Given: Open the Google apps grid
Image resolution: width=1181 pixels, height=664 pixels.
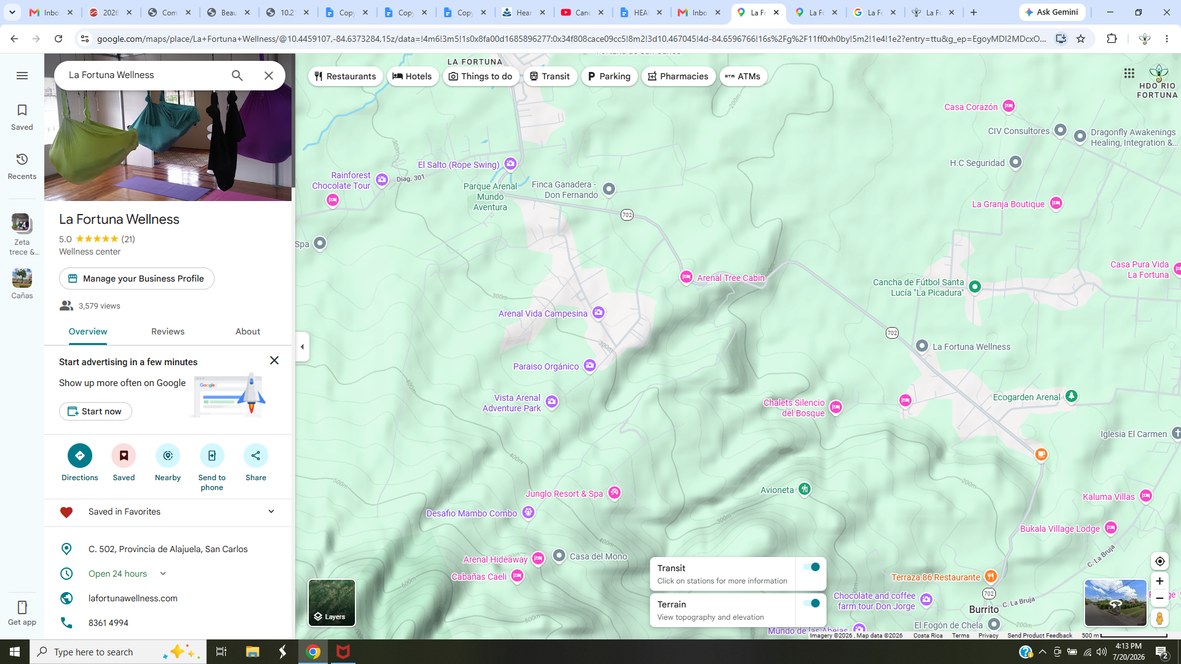Looking at the screenshot, I should click(x=1129, y=74).
